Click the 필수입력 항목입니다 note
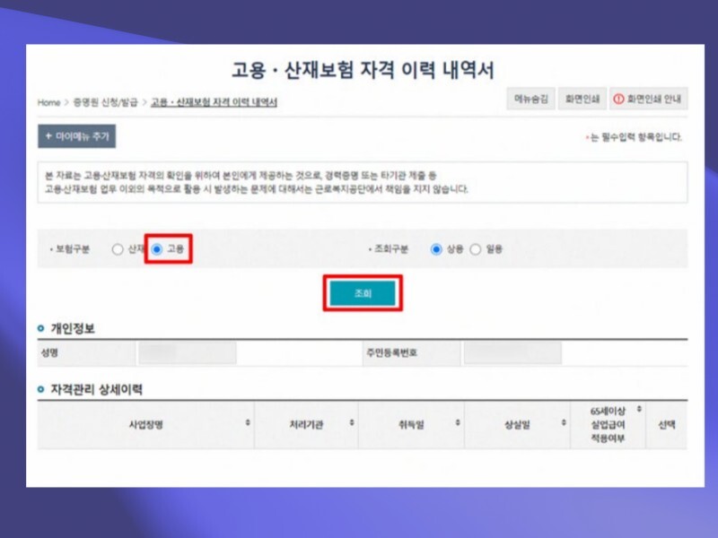Screen dimensions: 718x538 pyautogui.click(x=634, y=137)
